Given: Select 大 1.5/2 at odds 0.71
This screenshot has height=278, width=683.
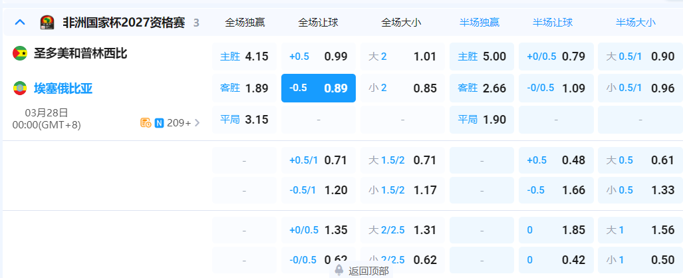Looking at the screenshot, I should pyautogui.click(x=402, y=160).
